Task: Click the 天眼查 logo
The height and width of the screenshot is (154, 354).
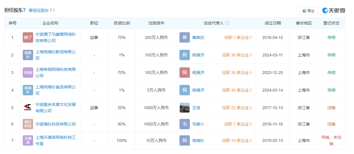Action: [334, 10]
